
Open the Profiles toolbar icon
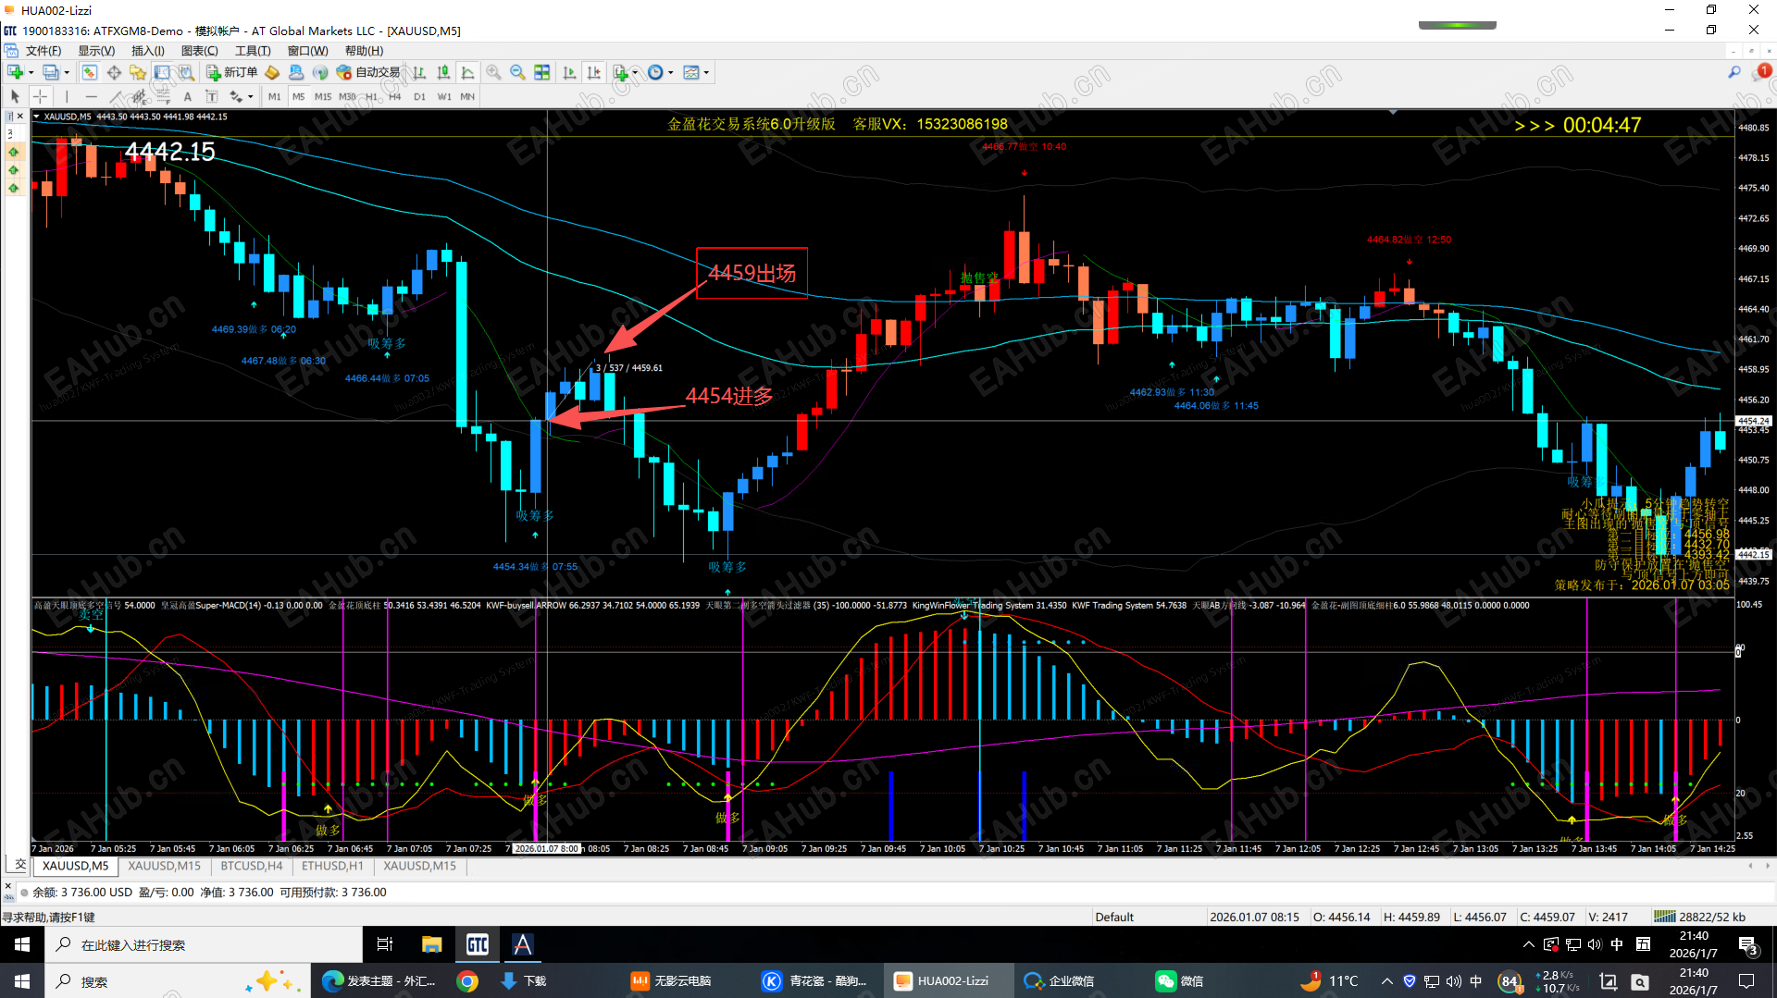click(51, 72)
